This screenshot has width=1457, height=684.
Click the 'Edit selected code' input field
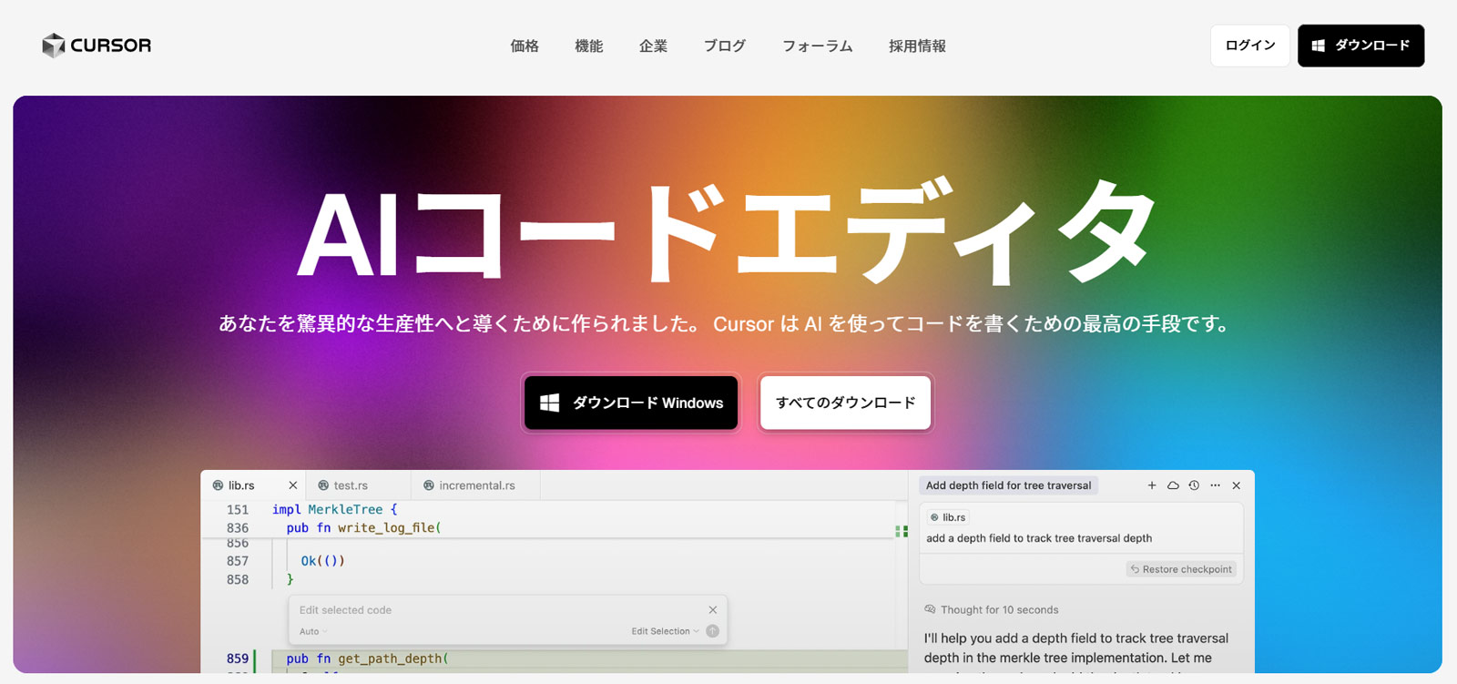pyautogui.click(x=496, y=610)
